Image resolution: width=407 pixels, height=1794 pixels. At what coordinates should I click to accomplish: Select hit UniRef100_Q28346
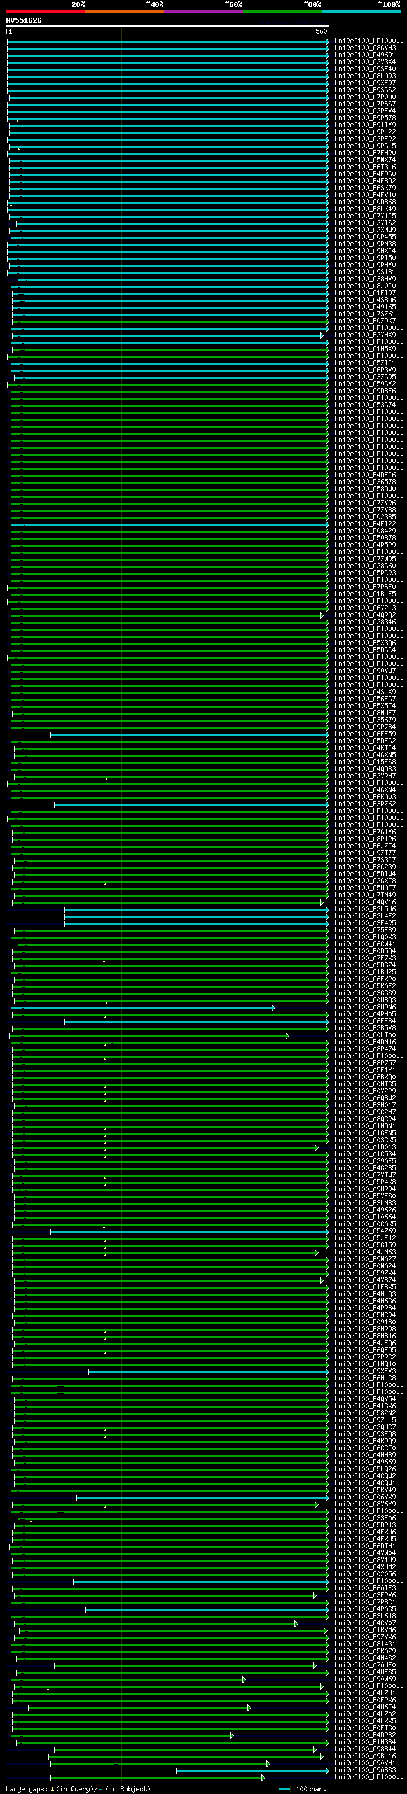tap(365, 622)
